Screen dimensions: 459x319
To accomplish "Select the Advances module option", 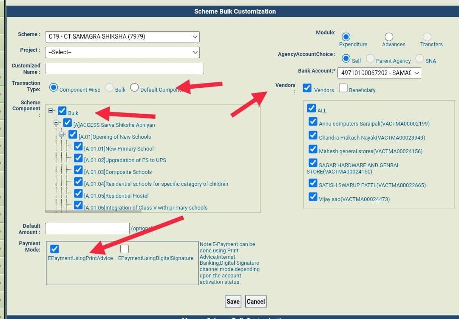I will tap(389, 37).
